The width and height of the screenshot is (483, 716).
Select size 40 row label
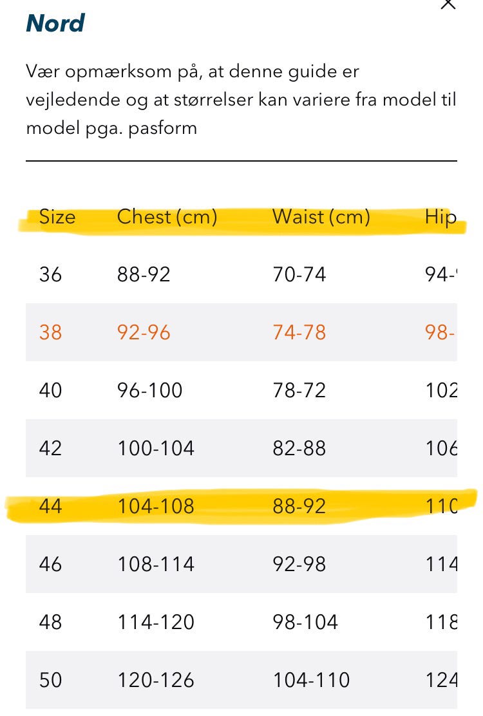tap(50, 390)
